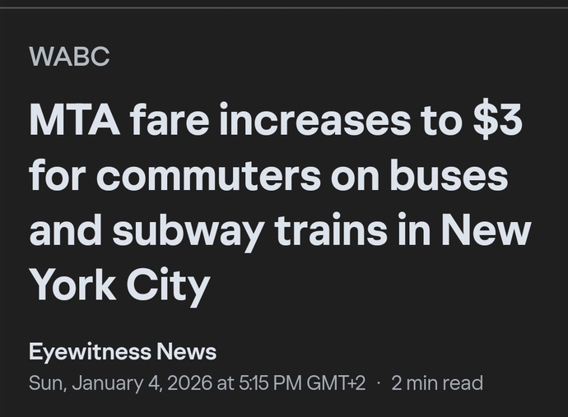This screenshot has height=417, width=568.
Task: Click the word commuters in the headline
Action: (x=208, y=177)
